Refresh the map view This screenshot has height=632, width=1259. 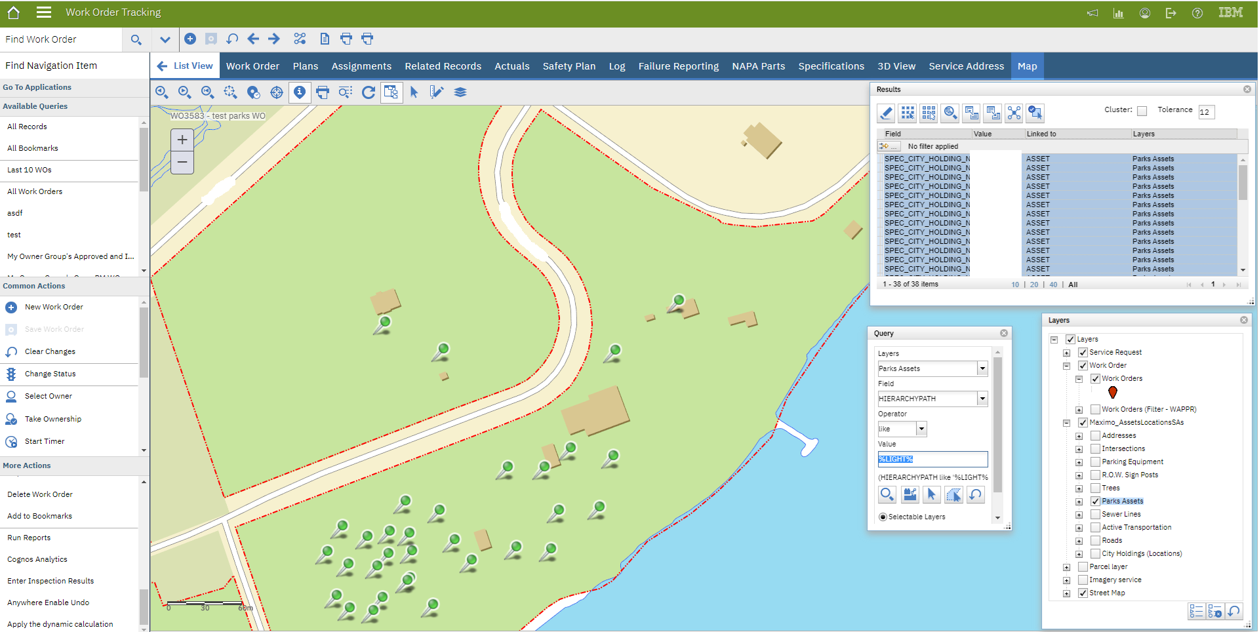click(368, 92)
